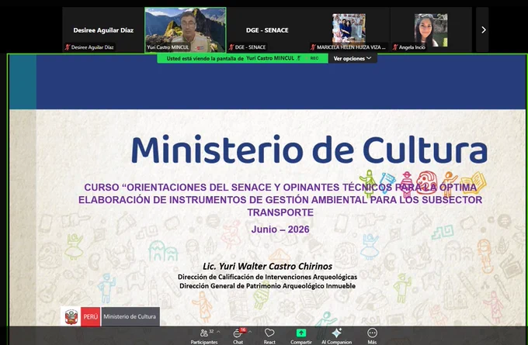Click muted mic icon of Desiree Aguilar
Image resolution: width=528 pixels, height=345 pixels.
tap(68, 47)
